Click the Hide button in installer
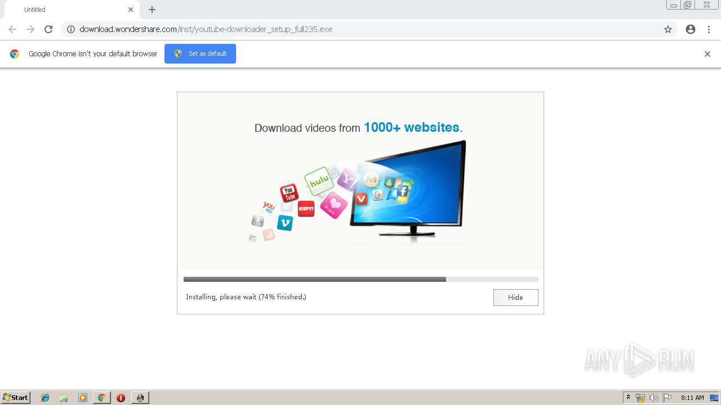This screenshot has height=405, width=721. tap(515, 297)
